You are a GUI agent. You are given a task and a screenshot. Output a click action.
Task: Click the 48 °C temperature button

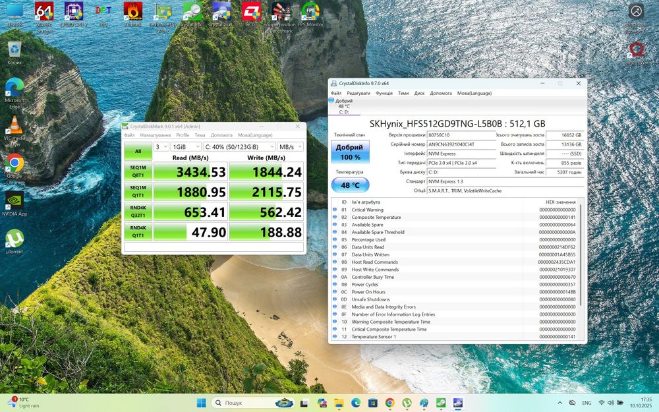point(350,185)
